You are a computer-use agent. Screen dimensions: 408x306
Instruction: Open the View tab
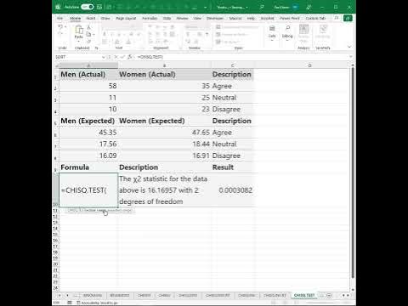pos(197,18)
